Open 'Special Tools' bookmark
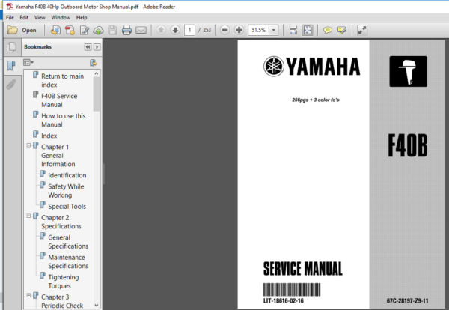The height and width of the screenshot is (310, 449). [x=67, y=206]
